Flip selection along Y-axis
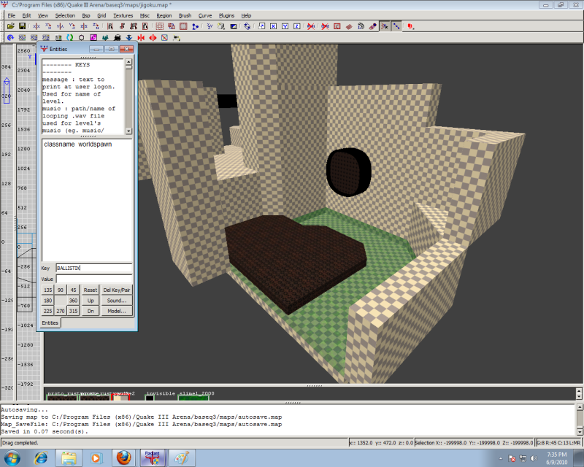The height and width of the screenshot is (467, 584). (x=60, y=26)
